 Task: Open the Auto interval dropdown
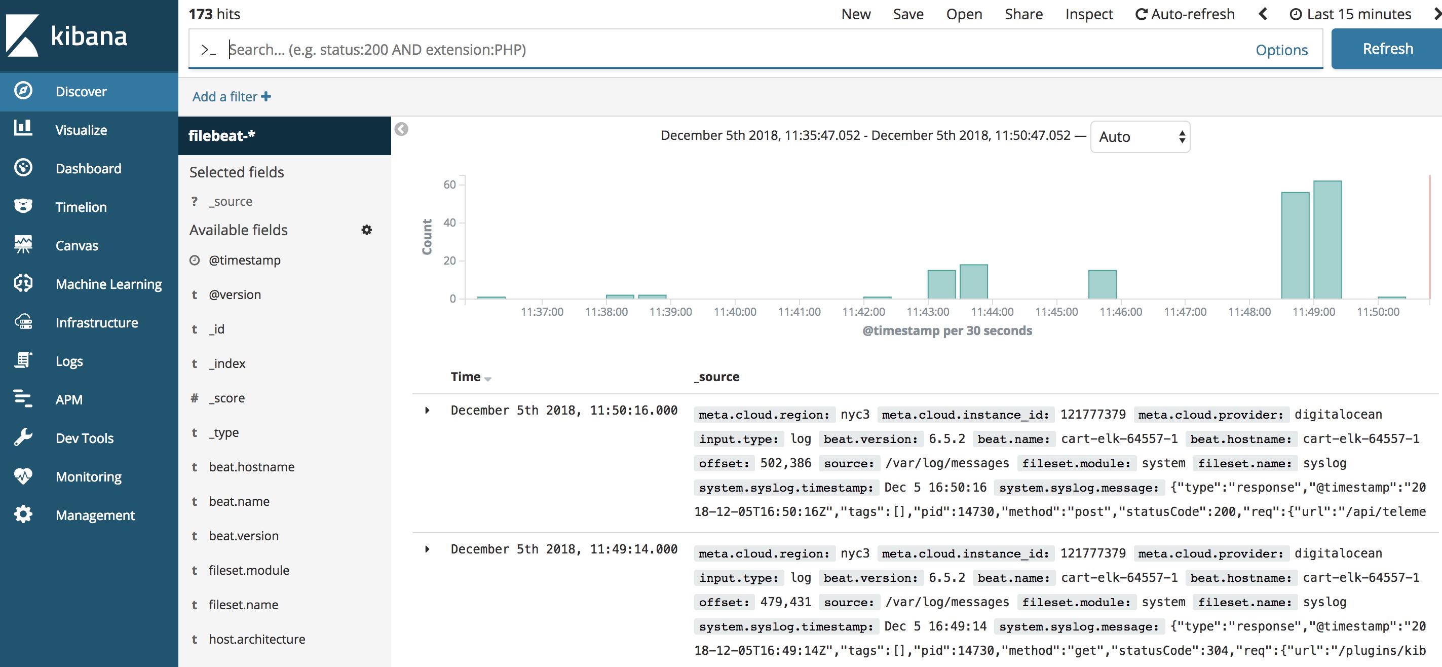[x=1140, y=137]
